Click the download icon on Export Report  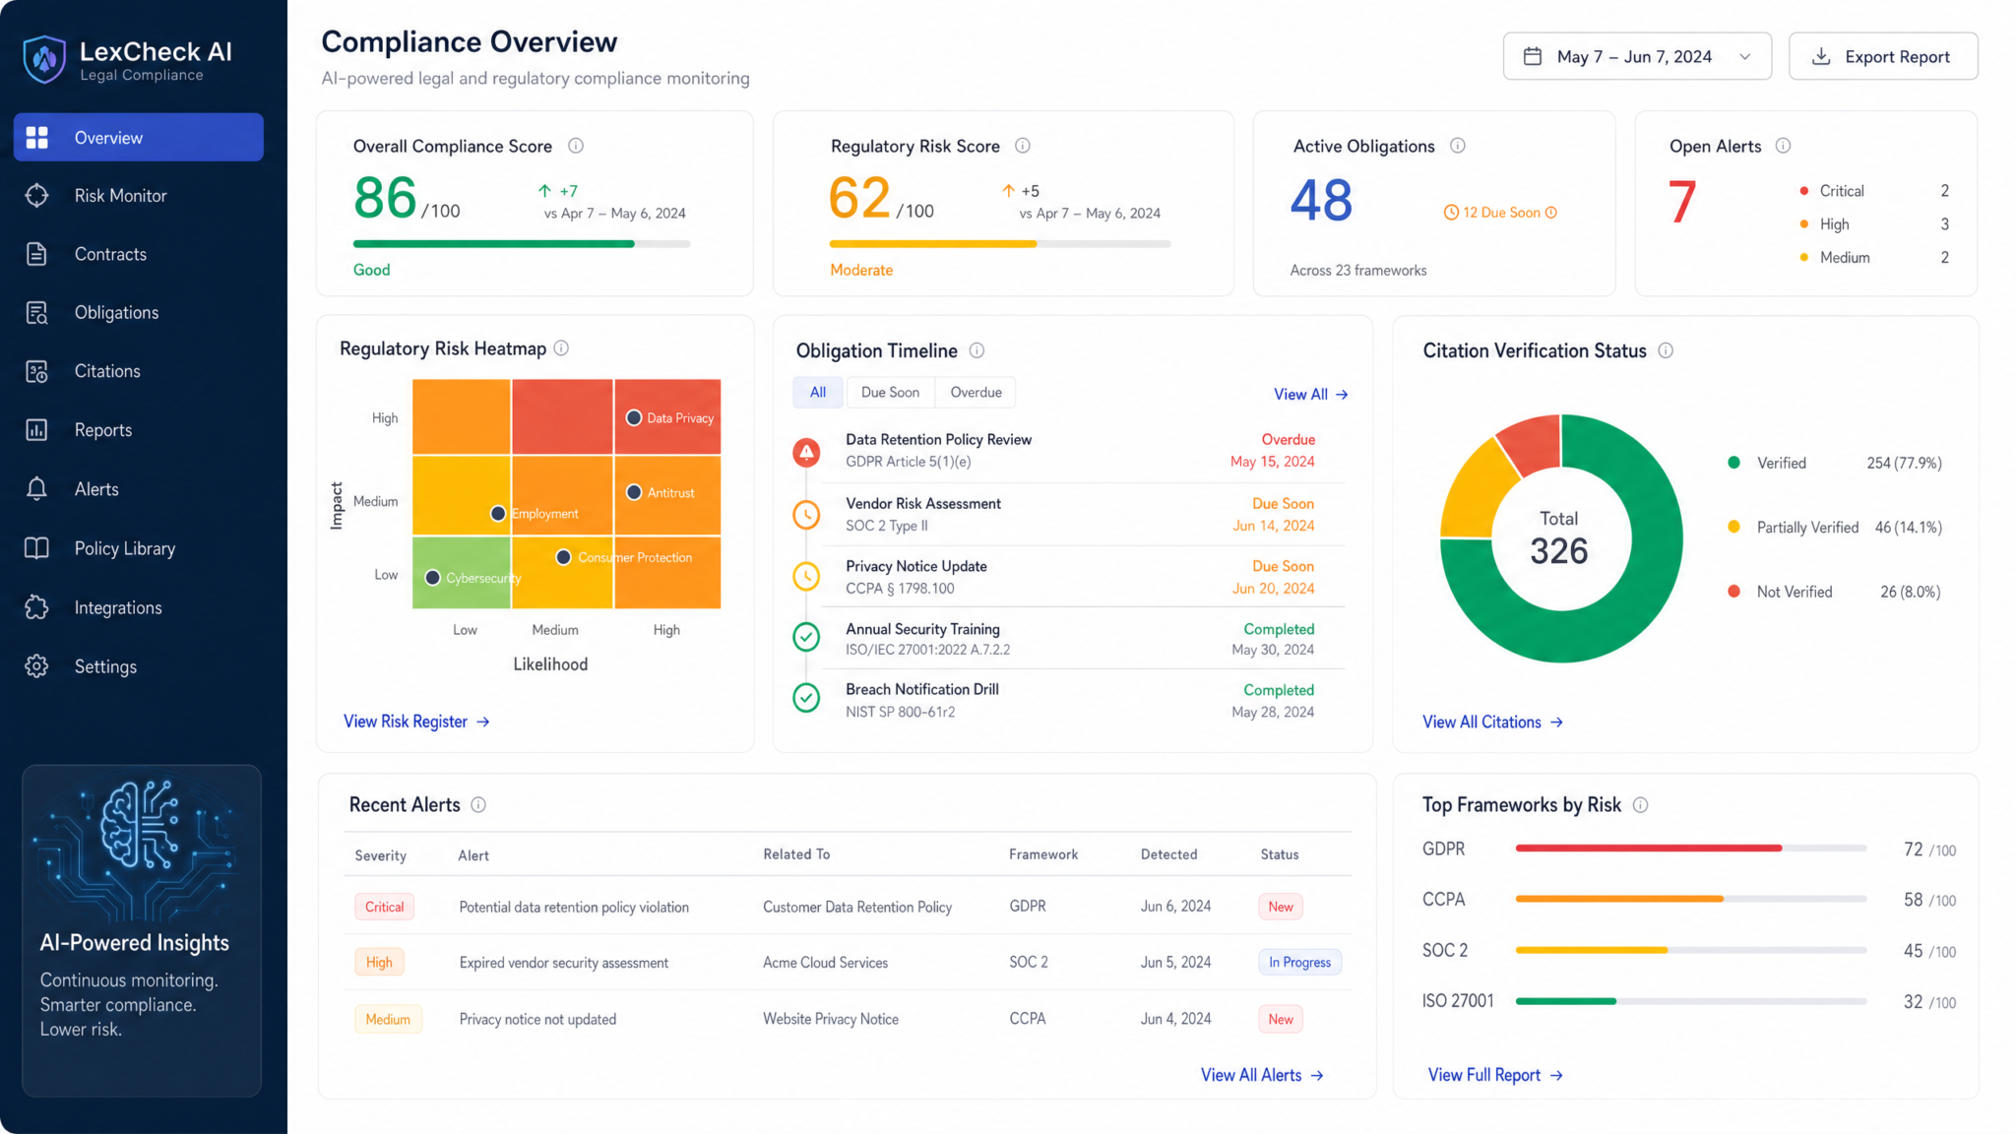tap(1821, 56)
